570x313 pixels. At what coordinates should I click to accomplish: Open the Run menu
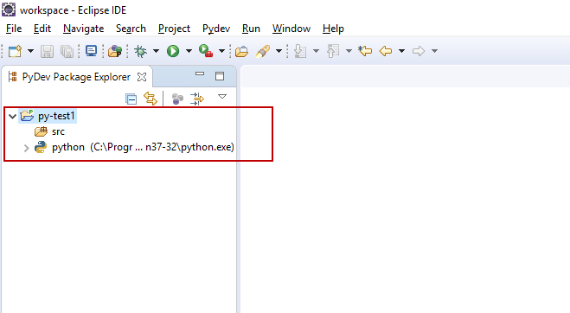[251, 29]
